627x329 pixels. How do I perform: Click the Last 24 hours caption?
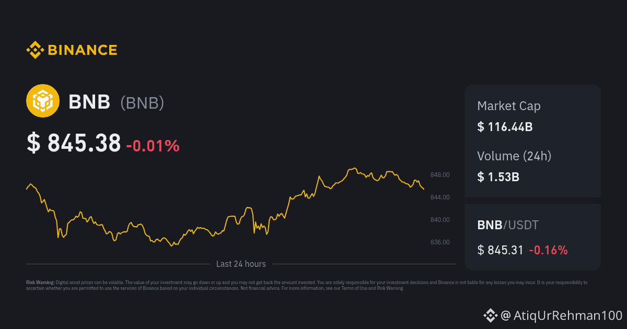pos(241,264)
